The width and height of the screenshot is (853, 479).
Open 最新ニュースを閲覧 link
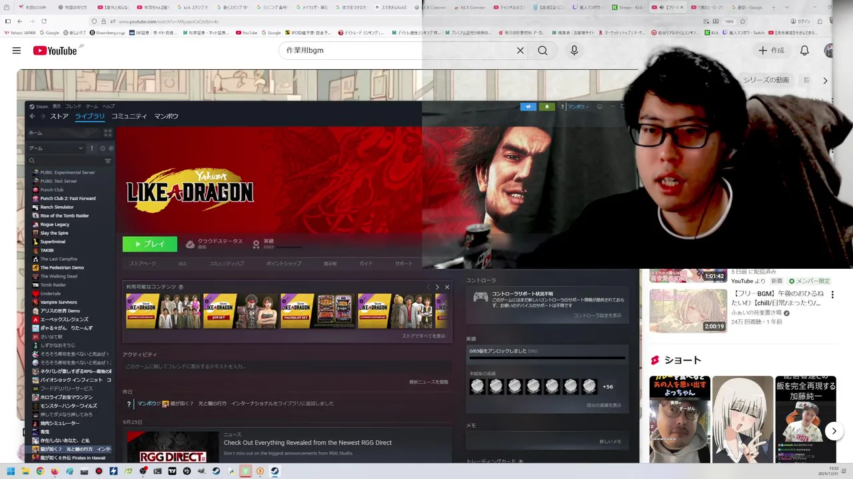point(428,382)
